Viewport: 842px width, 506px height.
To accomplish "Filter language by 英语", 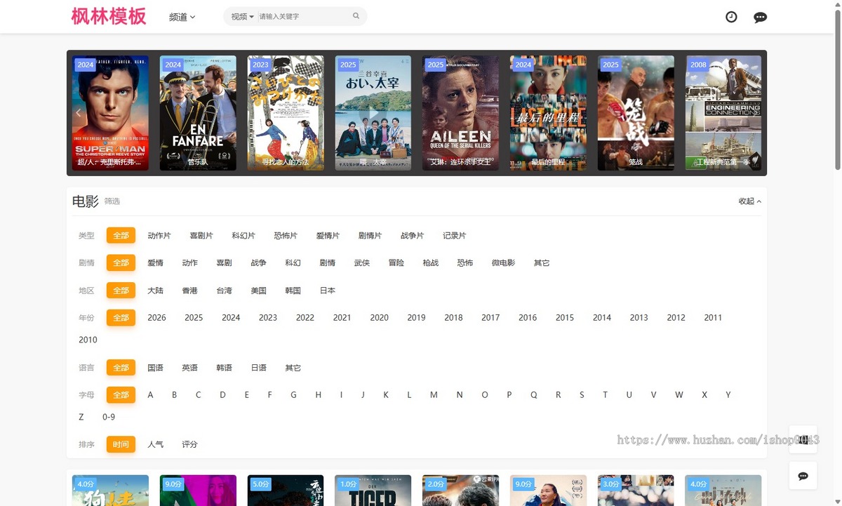I will [x=189, y=368].
